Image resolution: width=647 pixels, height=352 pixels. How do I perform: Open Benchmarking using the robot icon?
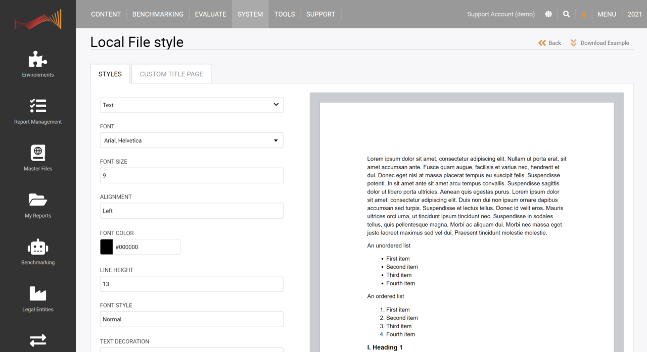coord(37,247)
